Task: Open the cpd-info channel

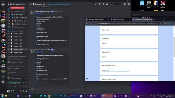Action: [17, 69]
